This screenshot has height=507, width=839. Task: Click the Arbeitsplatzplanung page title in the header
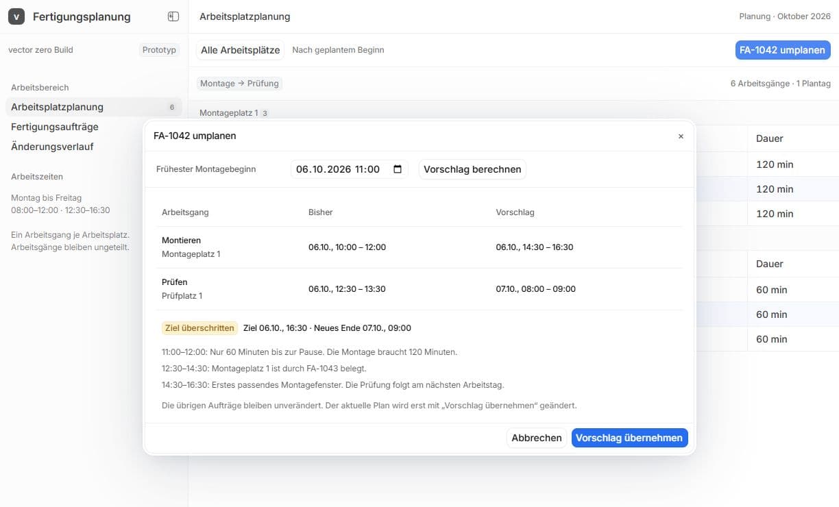coord(245,16)
